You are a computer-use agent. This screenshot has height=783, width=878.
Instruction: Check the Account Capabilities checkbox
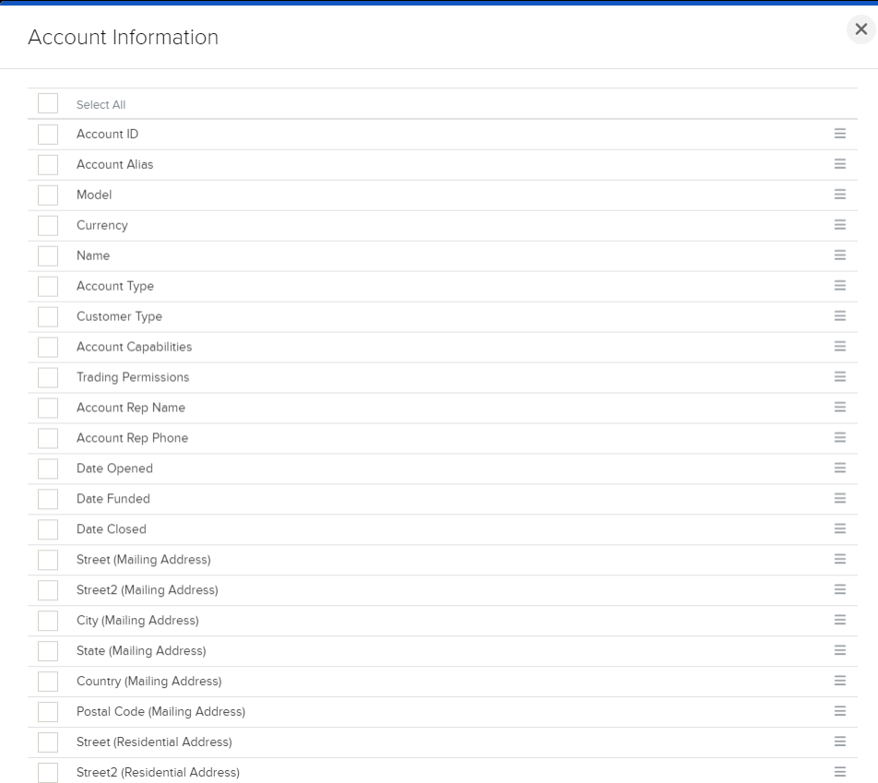click(x=48, y=347)
